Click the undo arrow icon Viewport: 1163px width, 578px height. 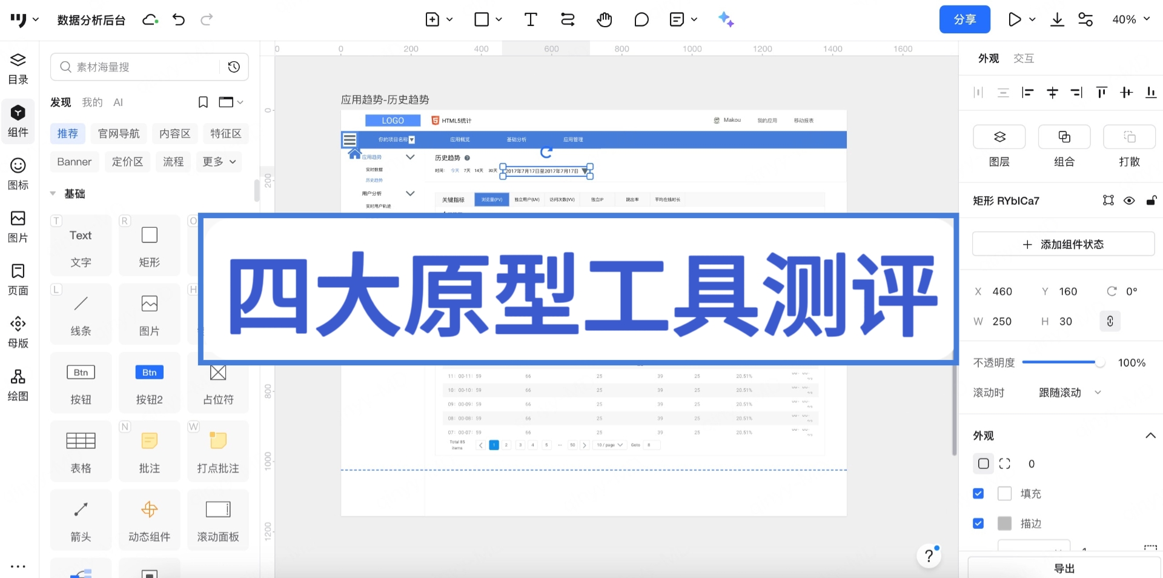click(179, 19)
